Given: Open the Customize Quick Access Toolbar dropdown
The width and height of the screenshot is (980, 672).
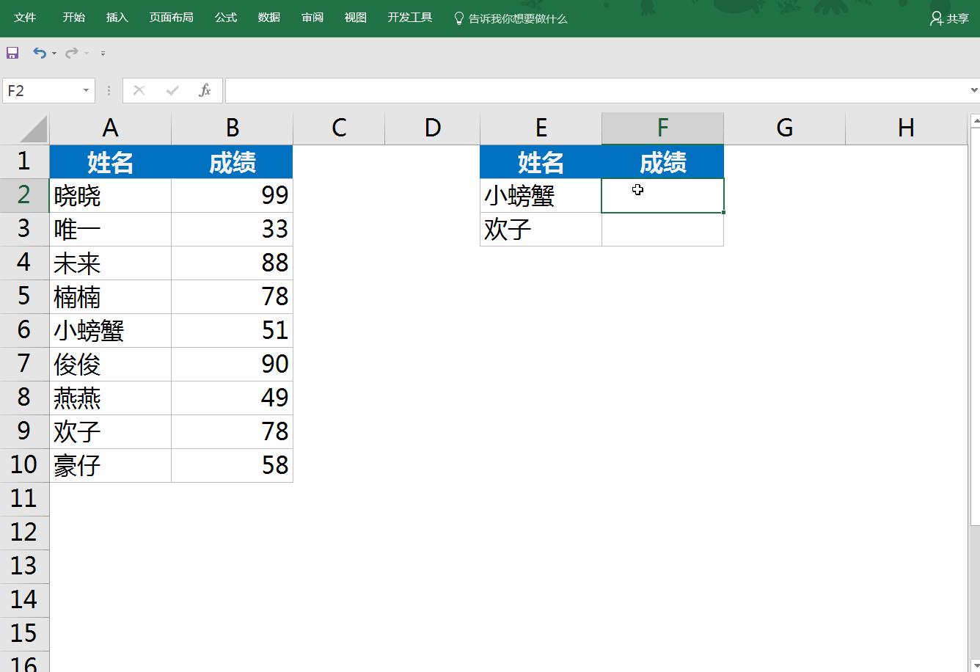Looking at the screenshot, I should [102, 54].
